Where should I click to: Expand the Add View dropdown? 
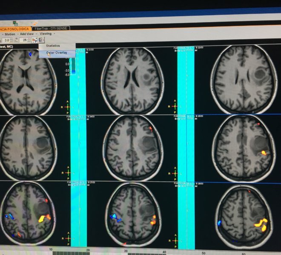(28, 34)
